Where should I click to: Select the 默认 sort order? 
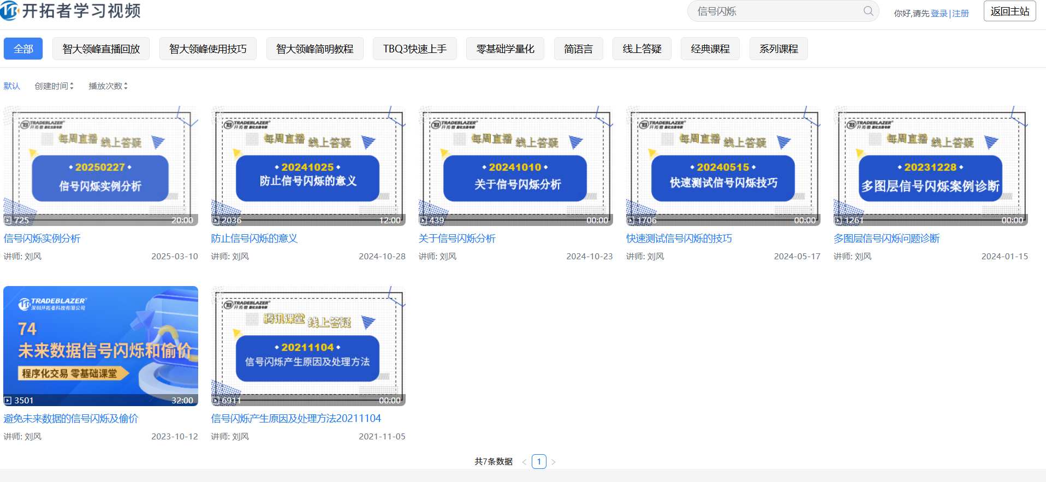point(11,86)
